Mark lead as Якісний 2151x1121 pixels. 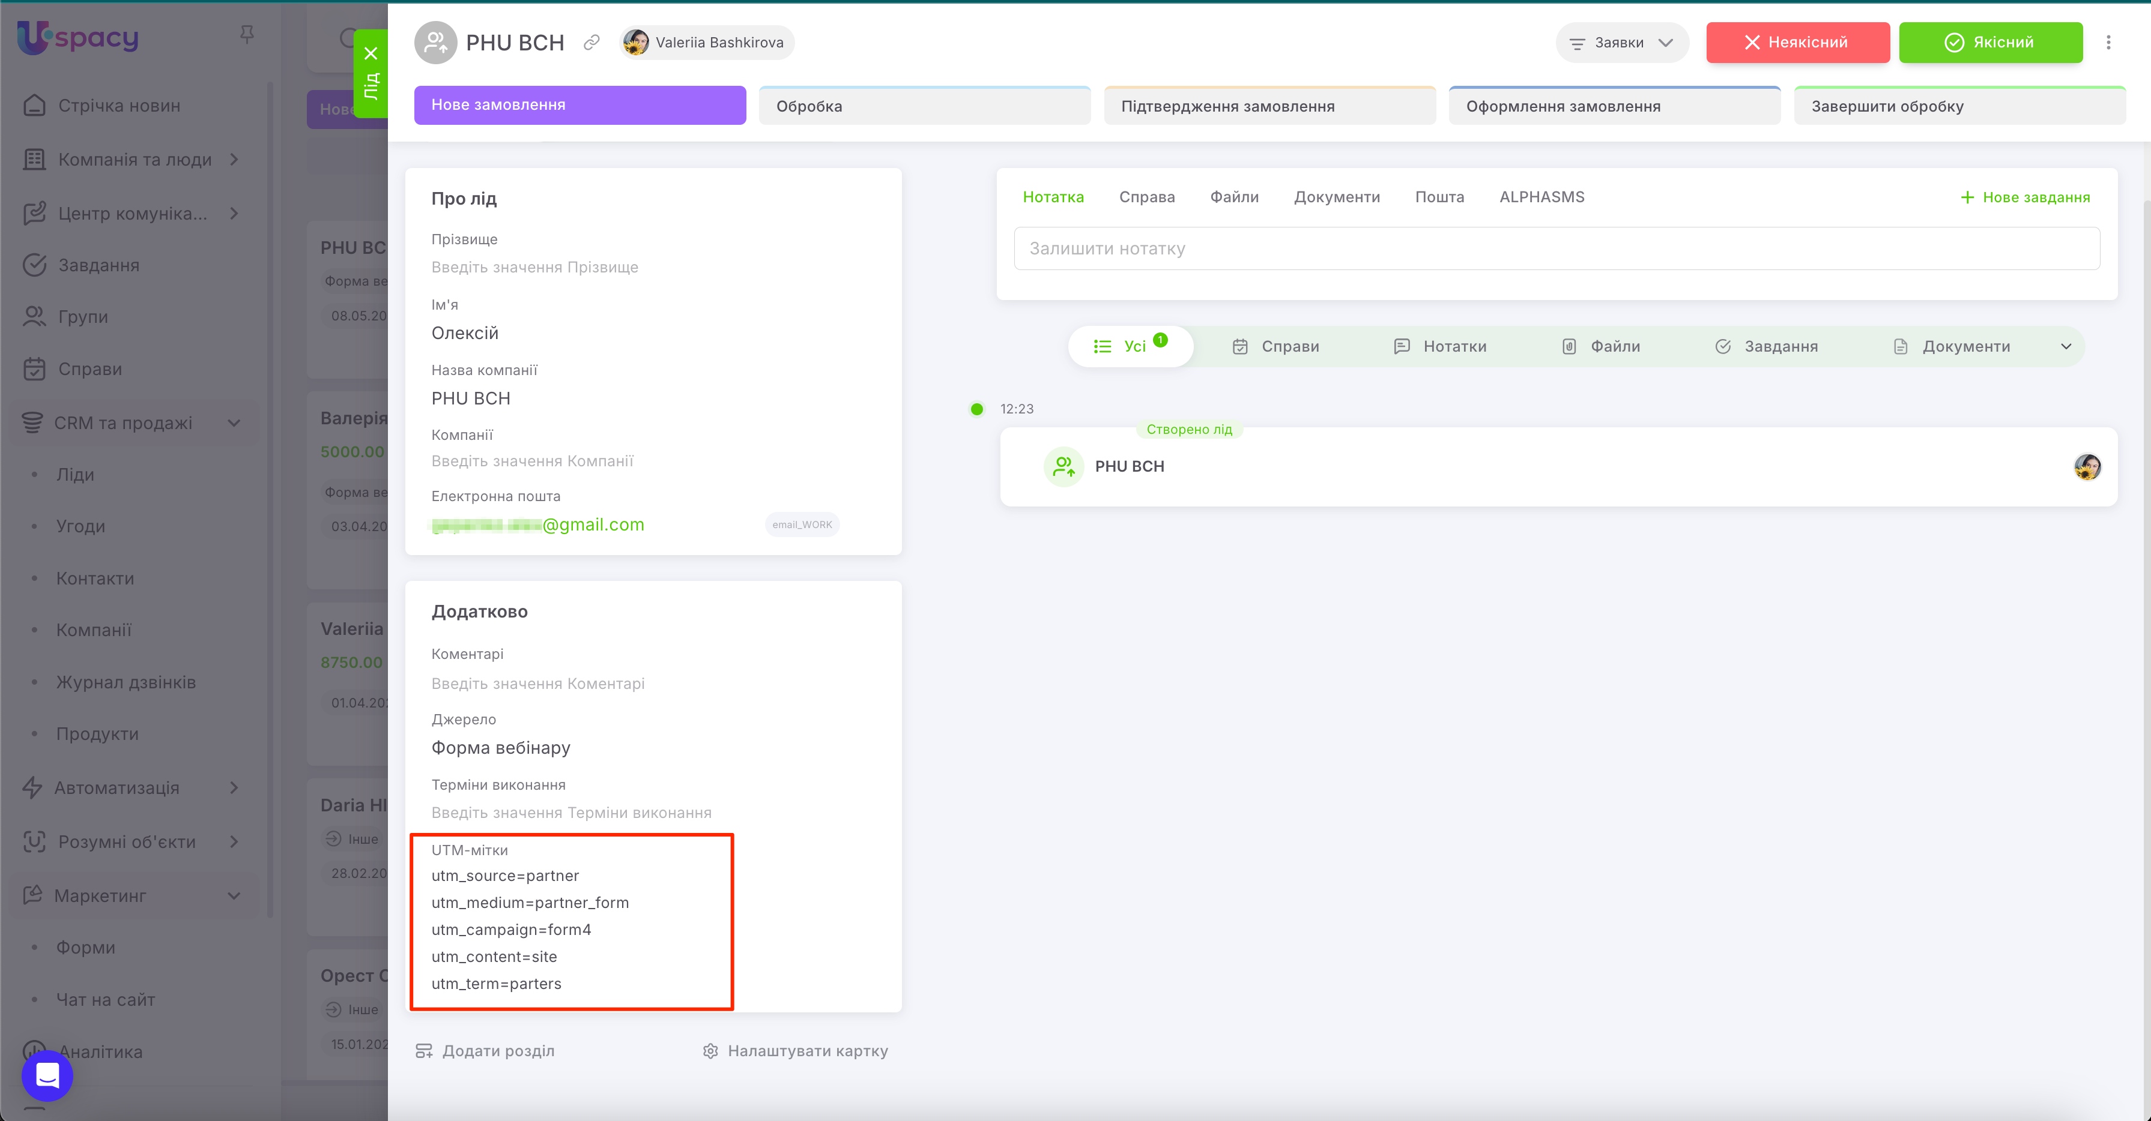click(x=1990, y=43)
